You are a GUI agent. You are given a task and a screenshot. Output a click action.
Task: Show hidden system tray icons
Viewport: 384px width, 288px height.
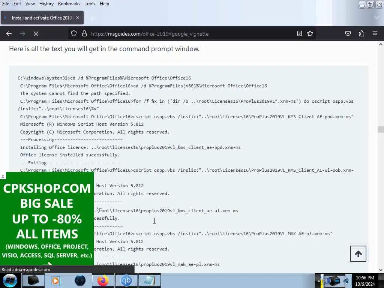(x=319, y=280)
